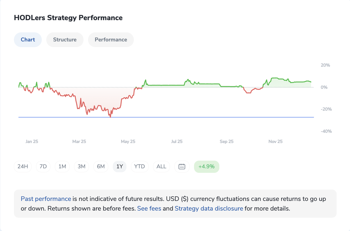Click the lowest red chart trough
350x231 pixels.
click(110, 116)
